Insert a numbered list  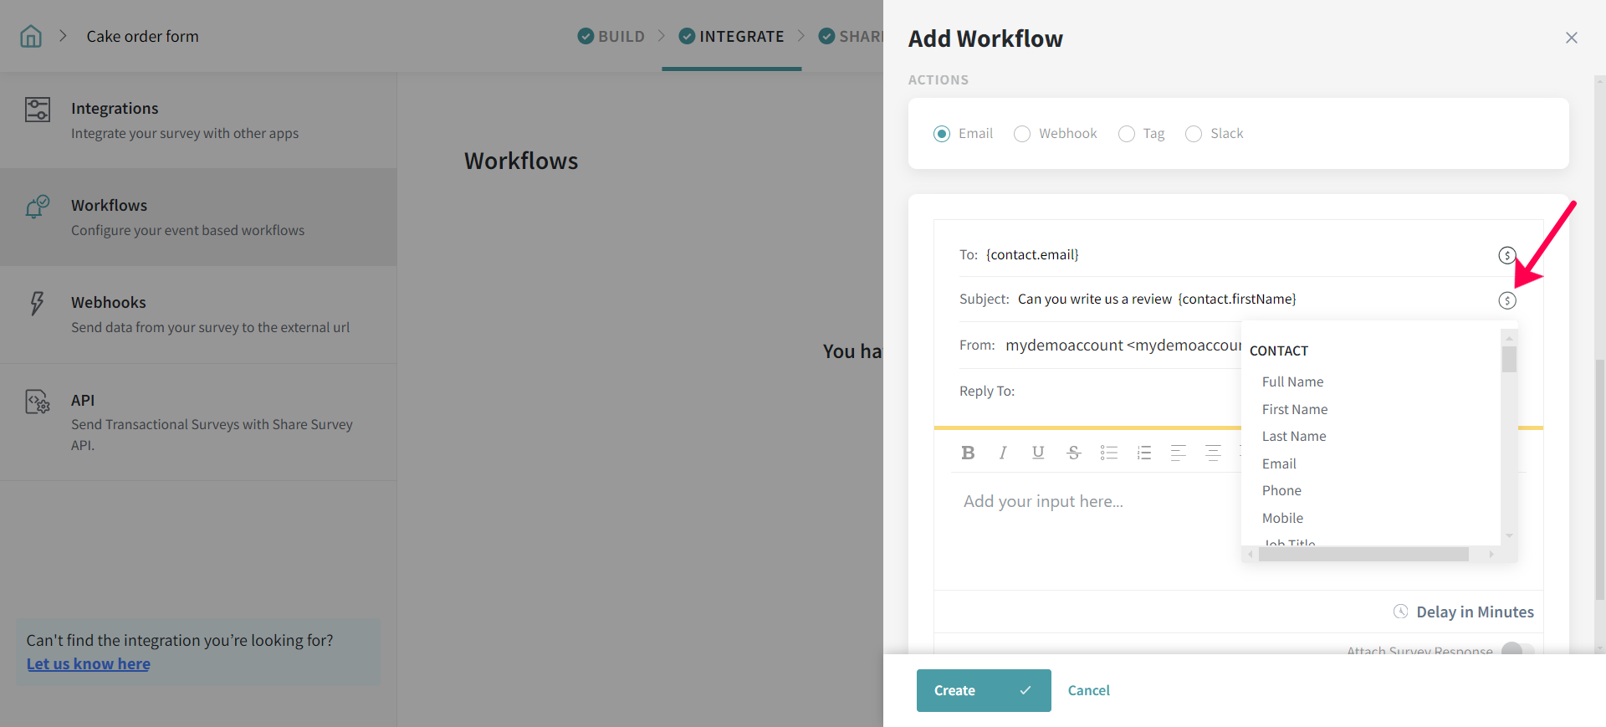tap(1144, 453)
